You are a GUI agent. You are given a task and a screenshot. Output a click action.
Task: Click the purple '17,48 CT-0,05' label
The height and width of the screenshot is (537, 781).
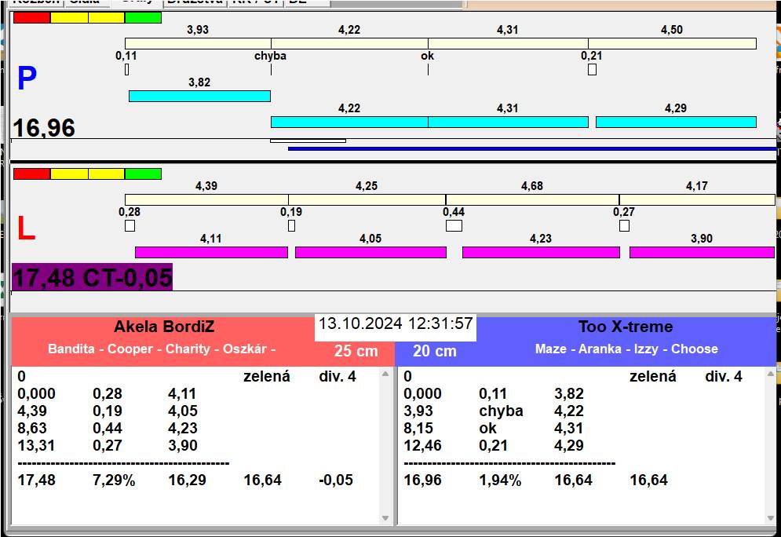[x=92, y=277]
